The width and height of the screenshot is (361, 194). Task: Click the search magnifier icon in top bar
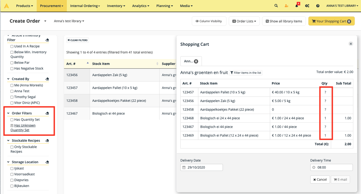pyautogui.click(x=276, y=6)
